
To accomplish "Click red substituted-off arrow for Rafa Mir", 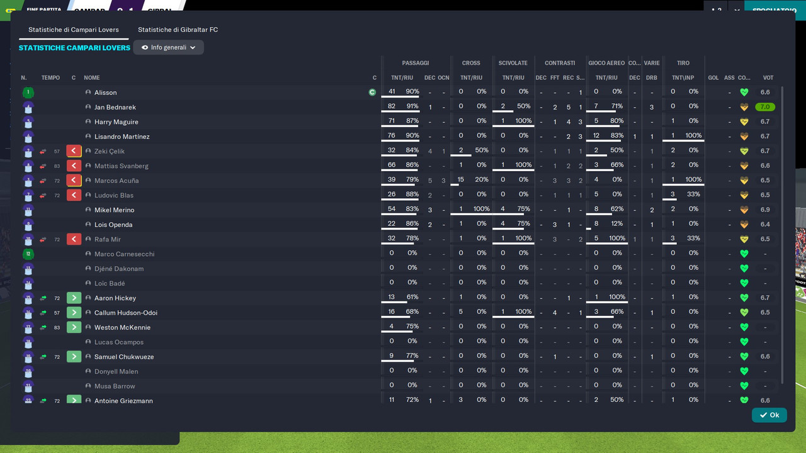I will coord(74,239).
